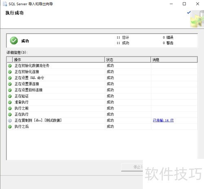Image resolution: width=204 pixels, height=189 pixels.
Task: Select the row 准备执行
Action: (102, 102)
